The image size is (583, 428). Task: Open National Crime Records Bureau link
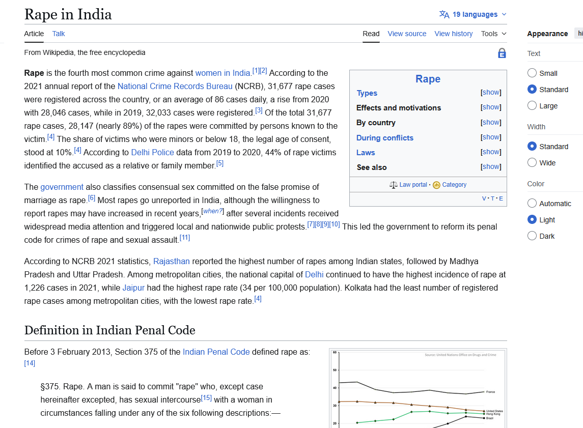tap(175, 86)
